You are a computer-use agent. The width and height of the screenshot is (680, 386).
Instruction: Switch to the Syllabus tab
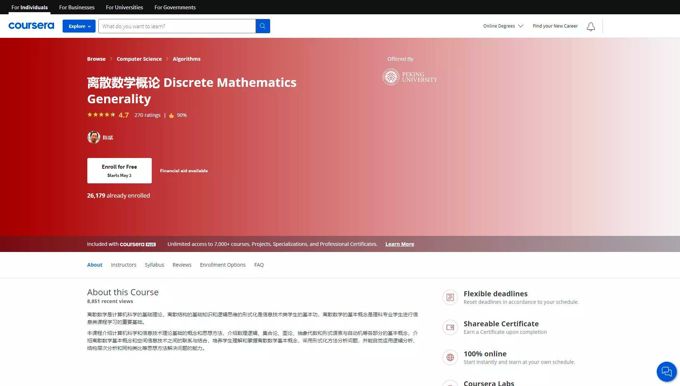pos(154,265)
